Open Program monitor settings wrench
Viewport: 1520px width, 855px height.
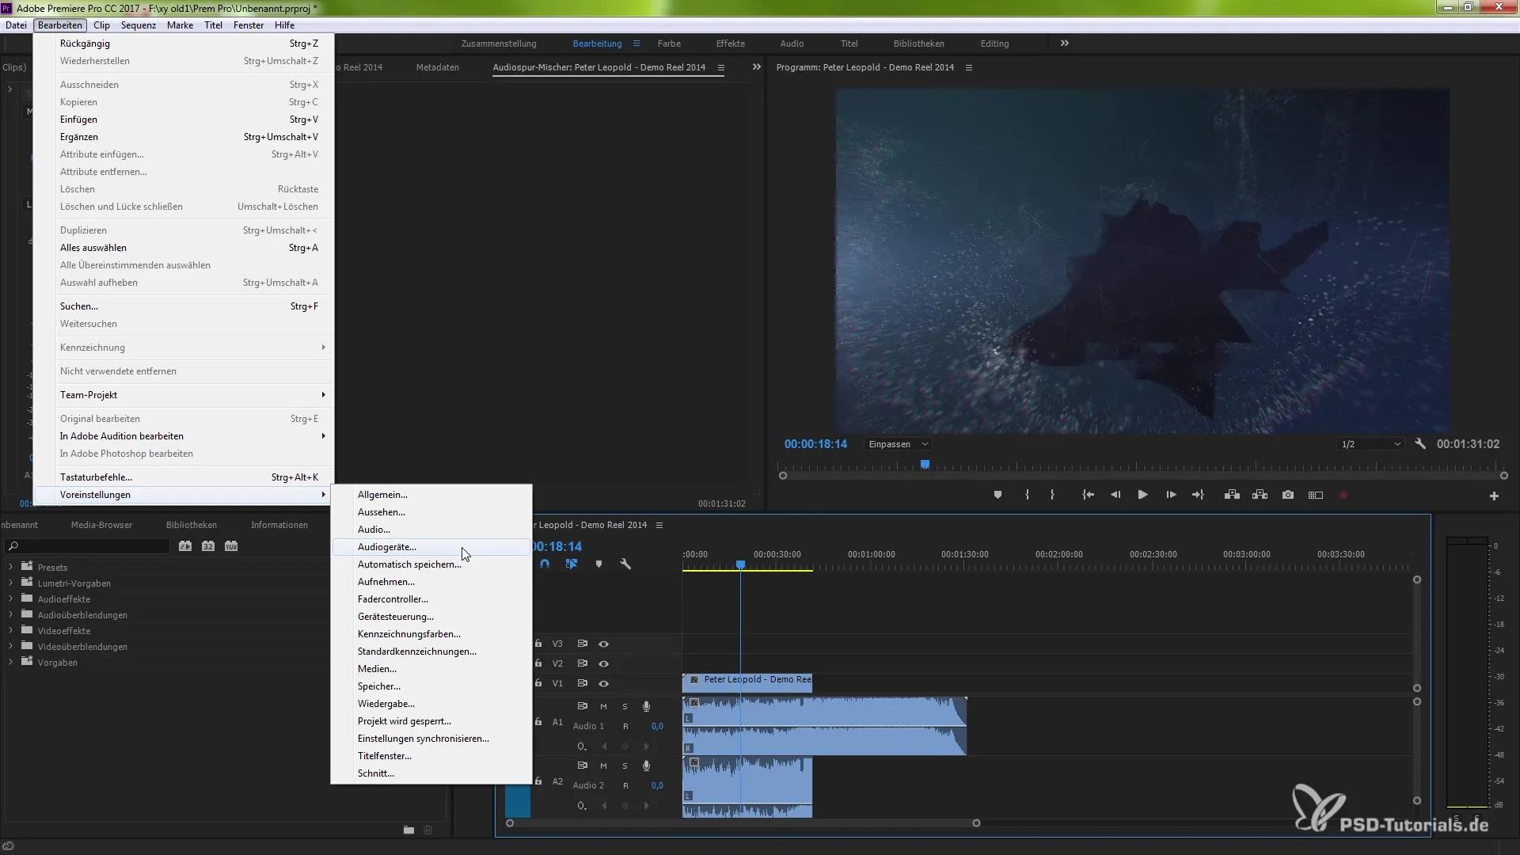(x=1420, y=444)
